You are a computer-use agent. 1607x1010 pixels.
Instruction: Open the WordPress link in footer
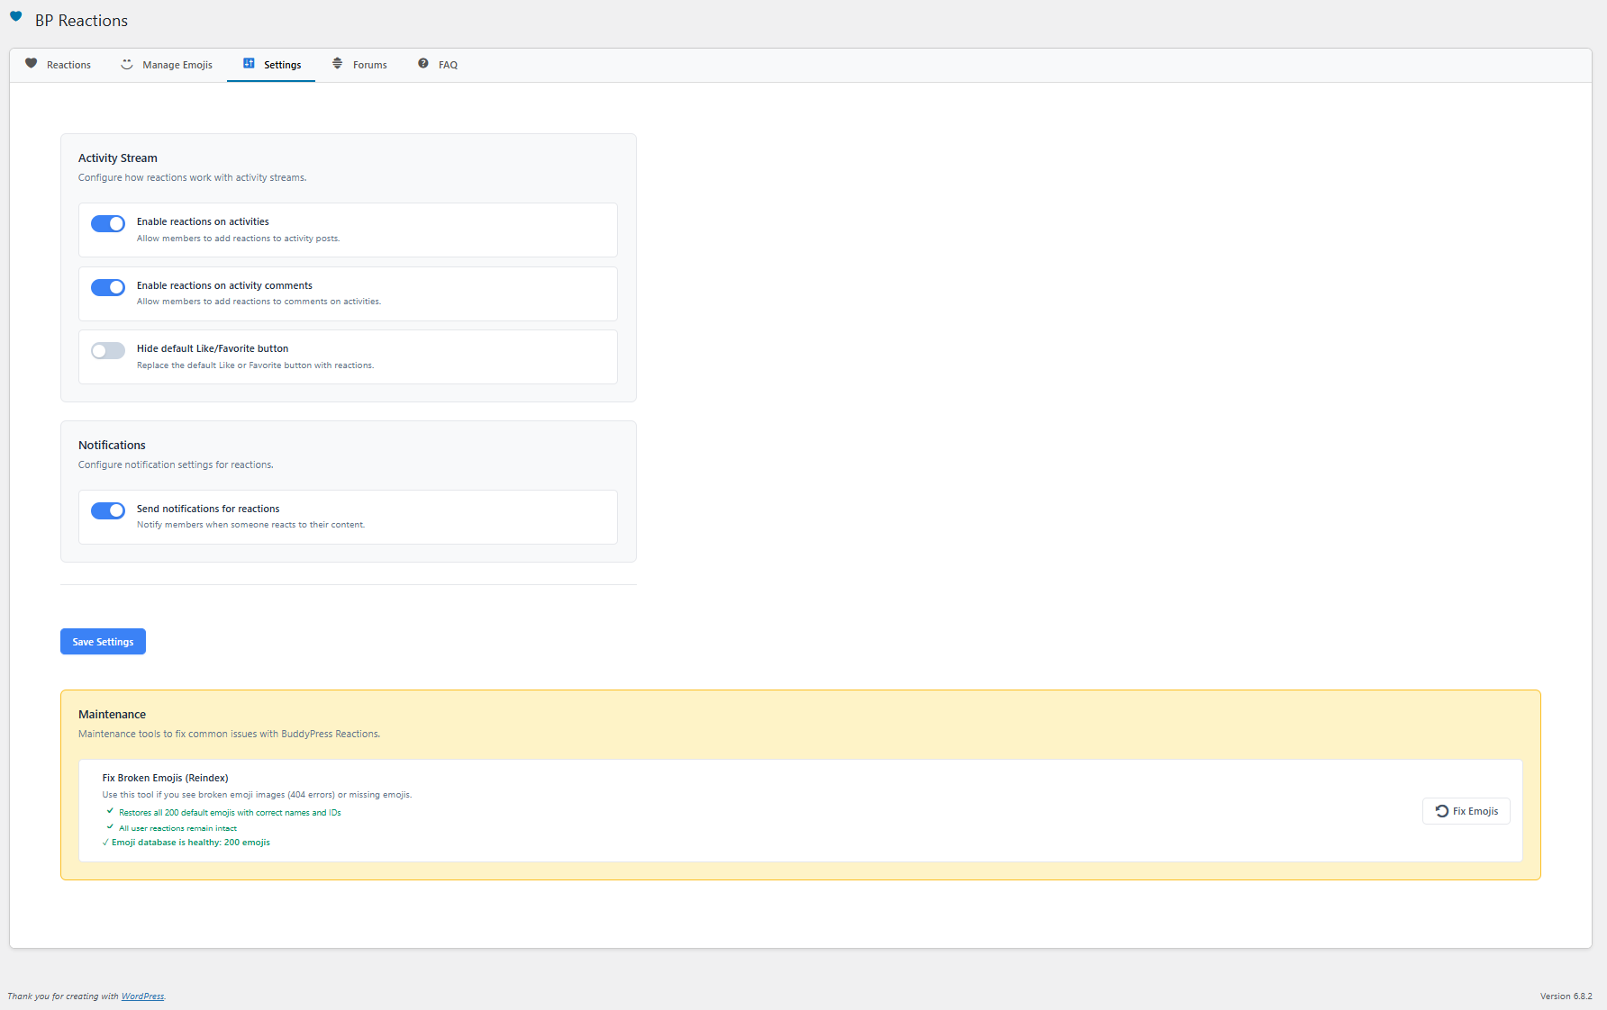[x=142, y=996]
